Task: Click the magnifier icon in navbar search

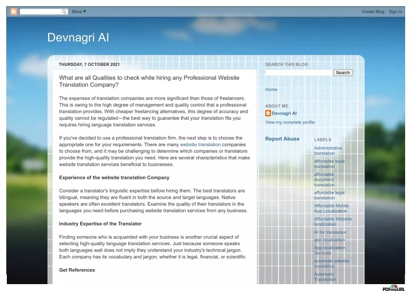Action: pyautogui.click(x=64, y=11)
